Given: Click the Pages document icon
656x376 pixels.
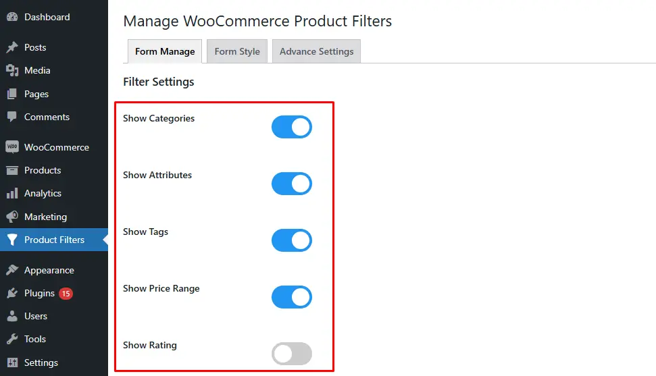Looking at the screenshot, I should pyautogui.click(x=12, y=94).
